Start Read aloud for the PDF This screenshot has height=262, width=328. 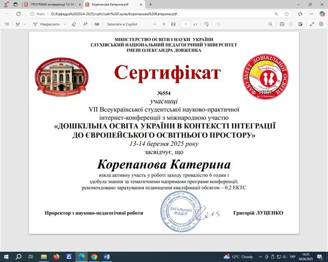pos(86,24)
